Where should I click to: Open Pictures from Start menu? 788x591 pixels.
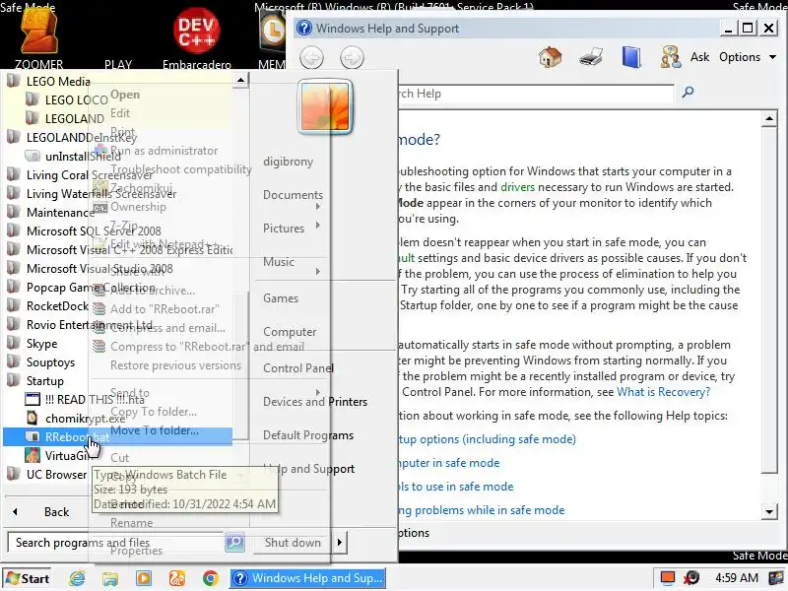[x=284, y=229]
